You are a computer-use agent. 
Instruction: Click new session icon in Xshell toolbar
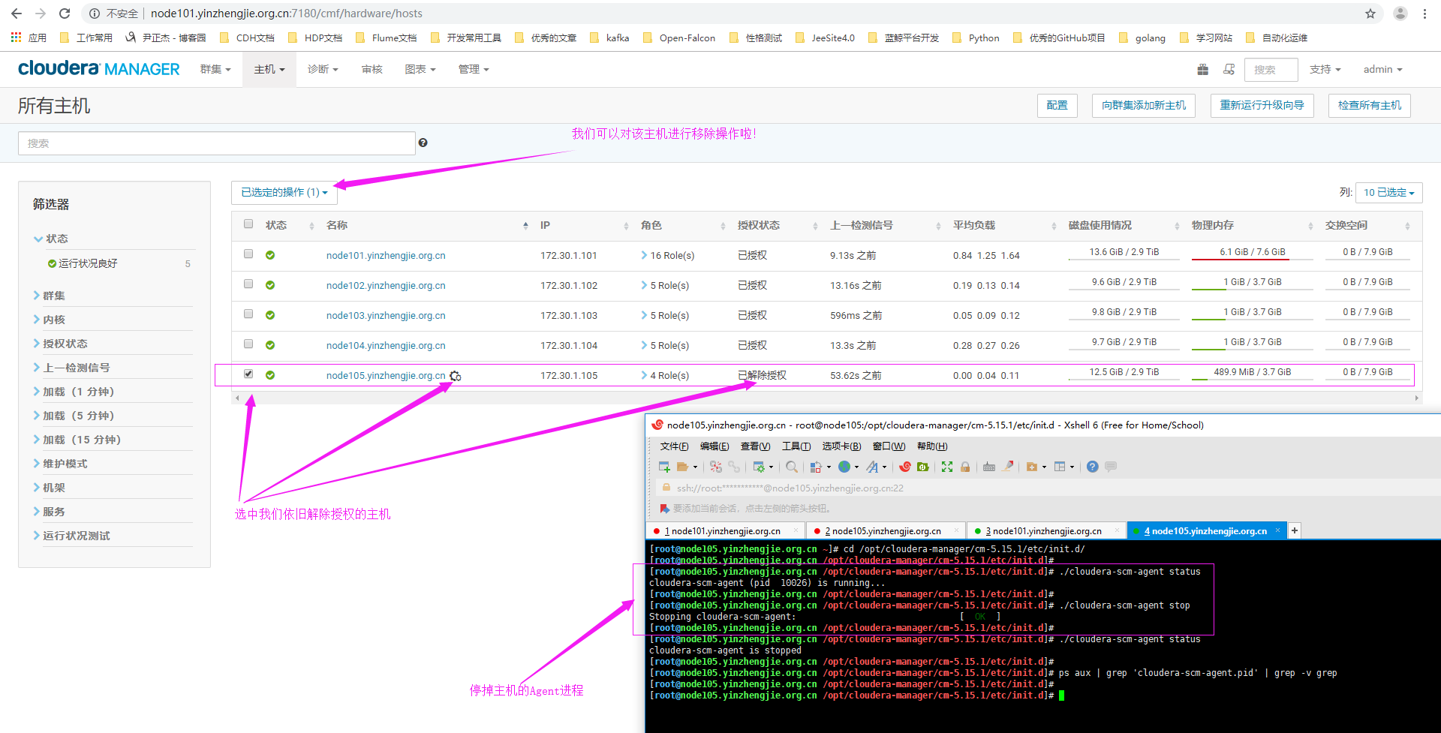click(664, 467)
